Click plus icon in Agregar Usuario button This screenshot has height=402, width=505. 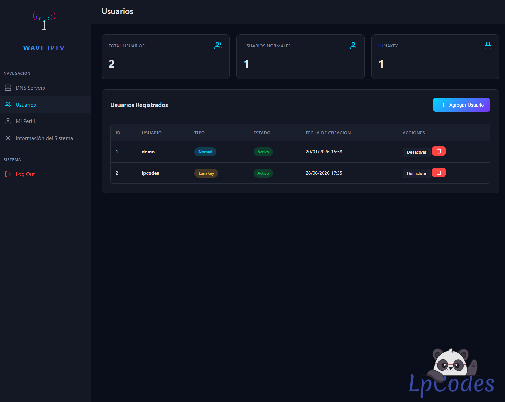click(x=443, y=105)
